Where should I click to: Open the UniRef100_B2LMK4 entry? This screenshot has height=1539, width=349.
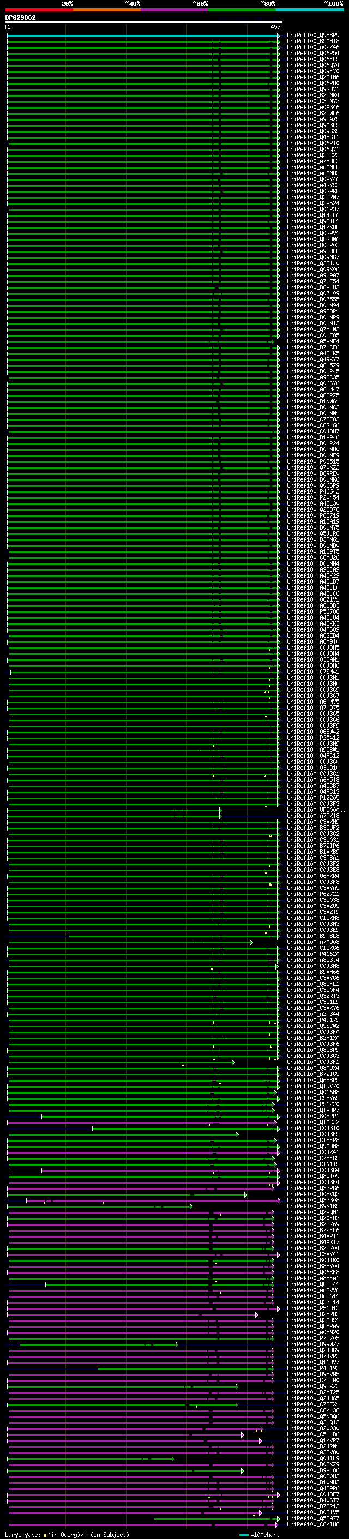click(313, 95)
